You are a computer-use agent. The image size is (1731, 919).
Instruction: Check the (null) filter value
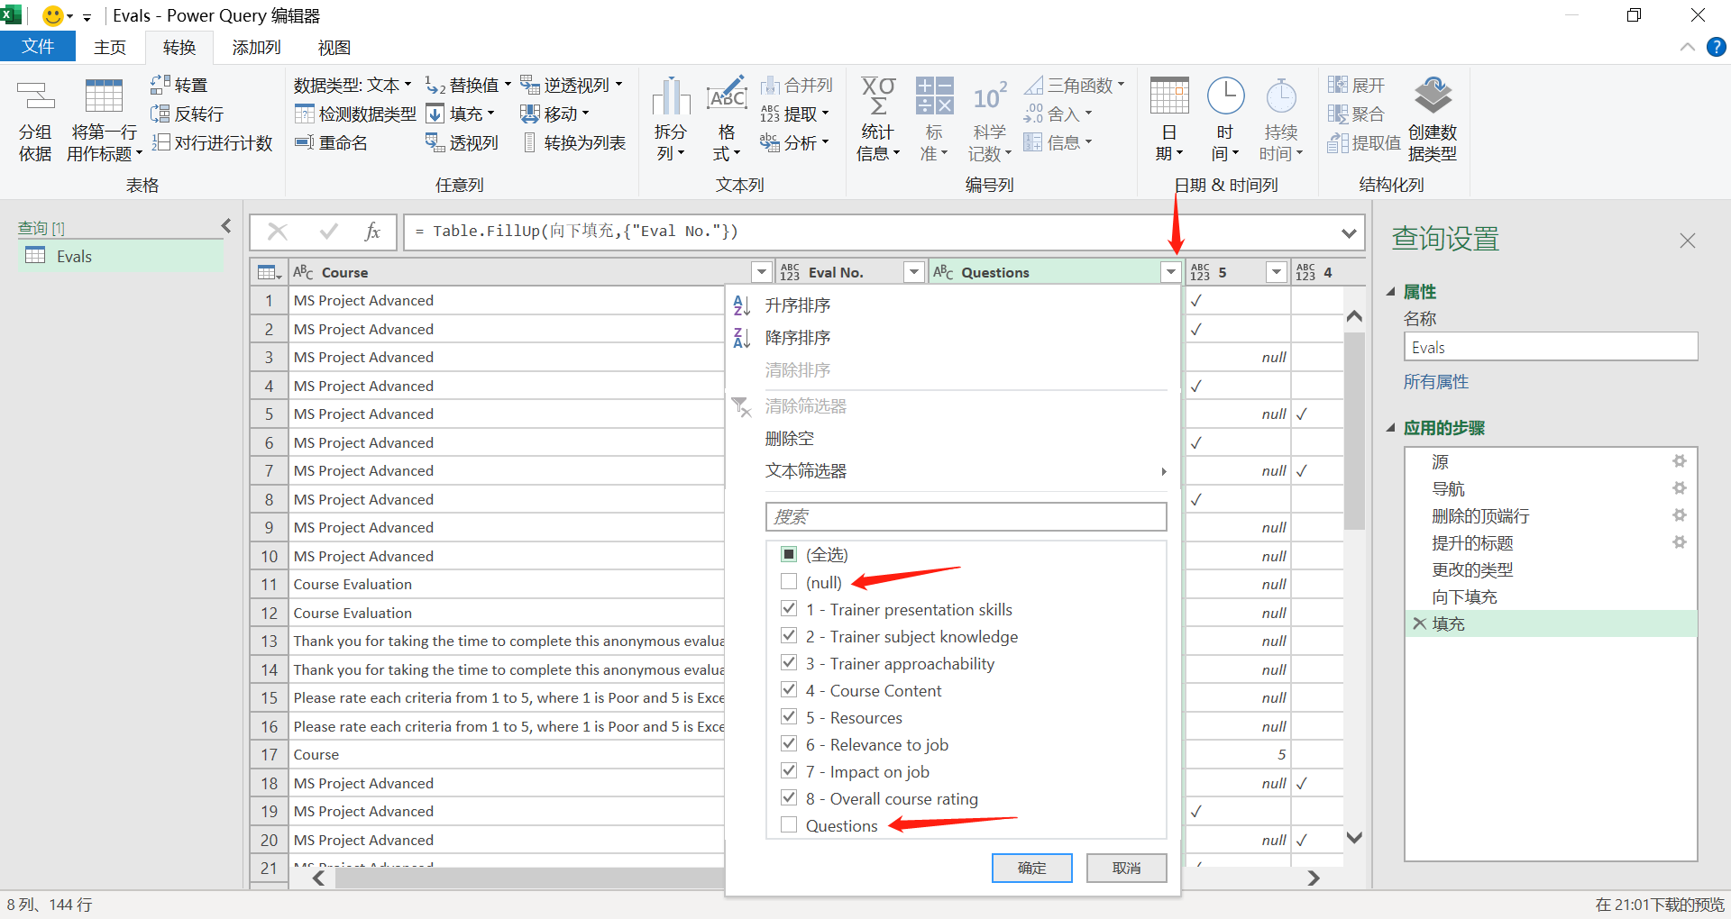tap(790, 582)
